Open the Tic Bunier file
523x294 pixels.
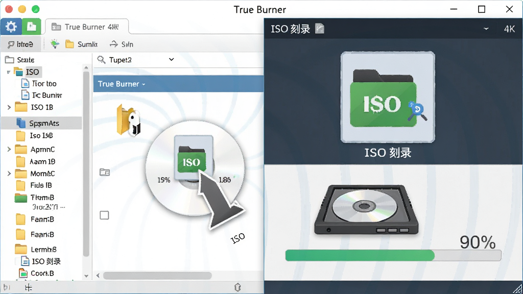[42, 95]
